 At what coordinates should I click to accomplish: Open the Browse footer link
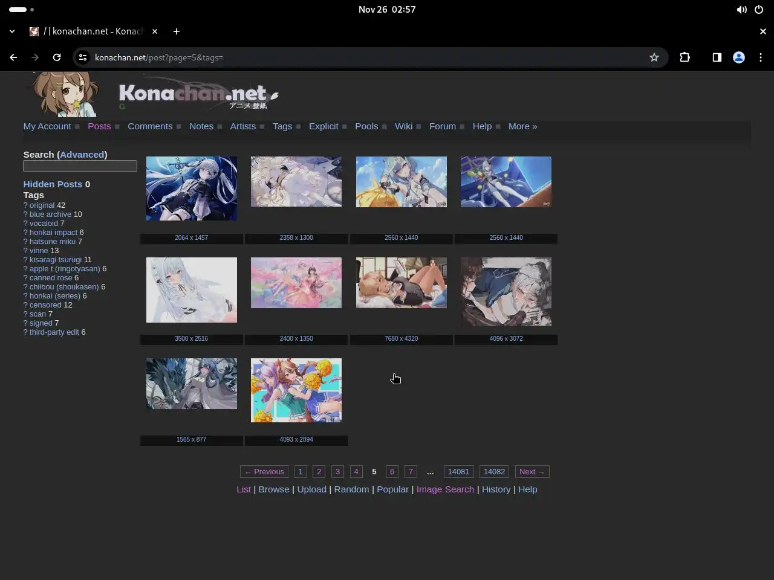[x=274, y=489]
